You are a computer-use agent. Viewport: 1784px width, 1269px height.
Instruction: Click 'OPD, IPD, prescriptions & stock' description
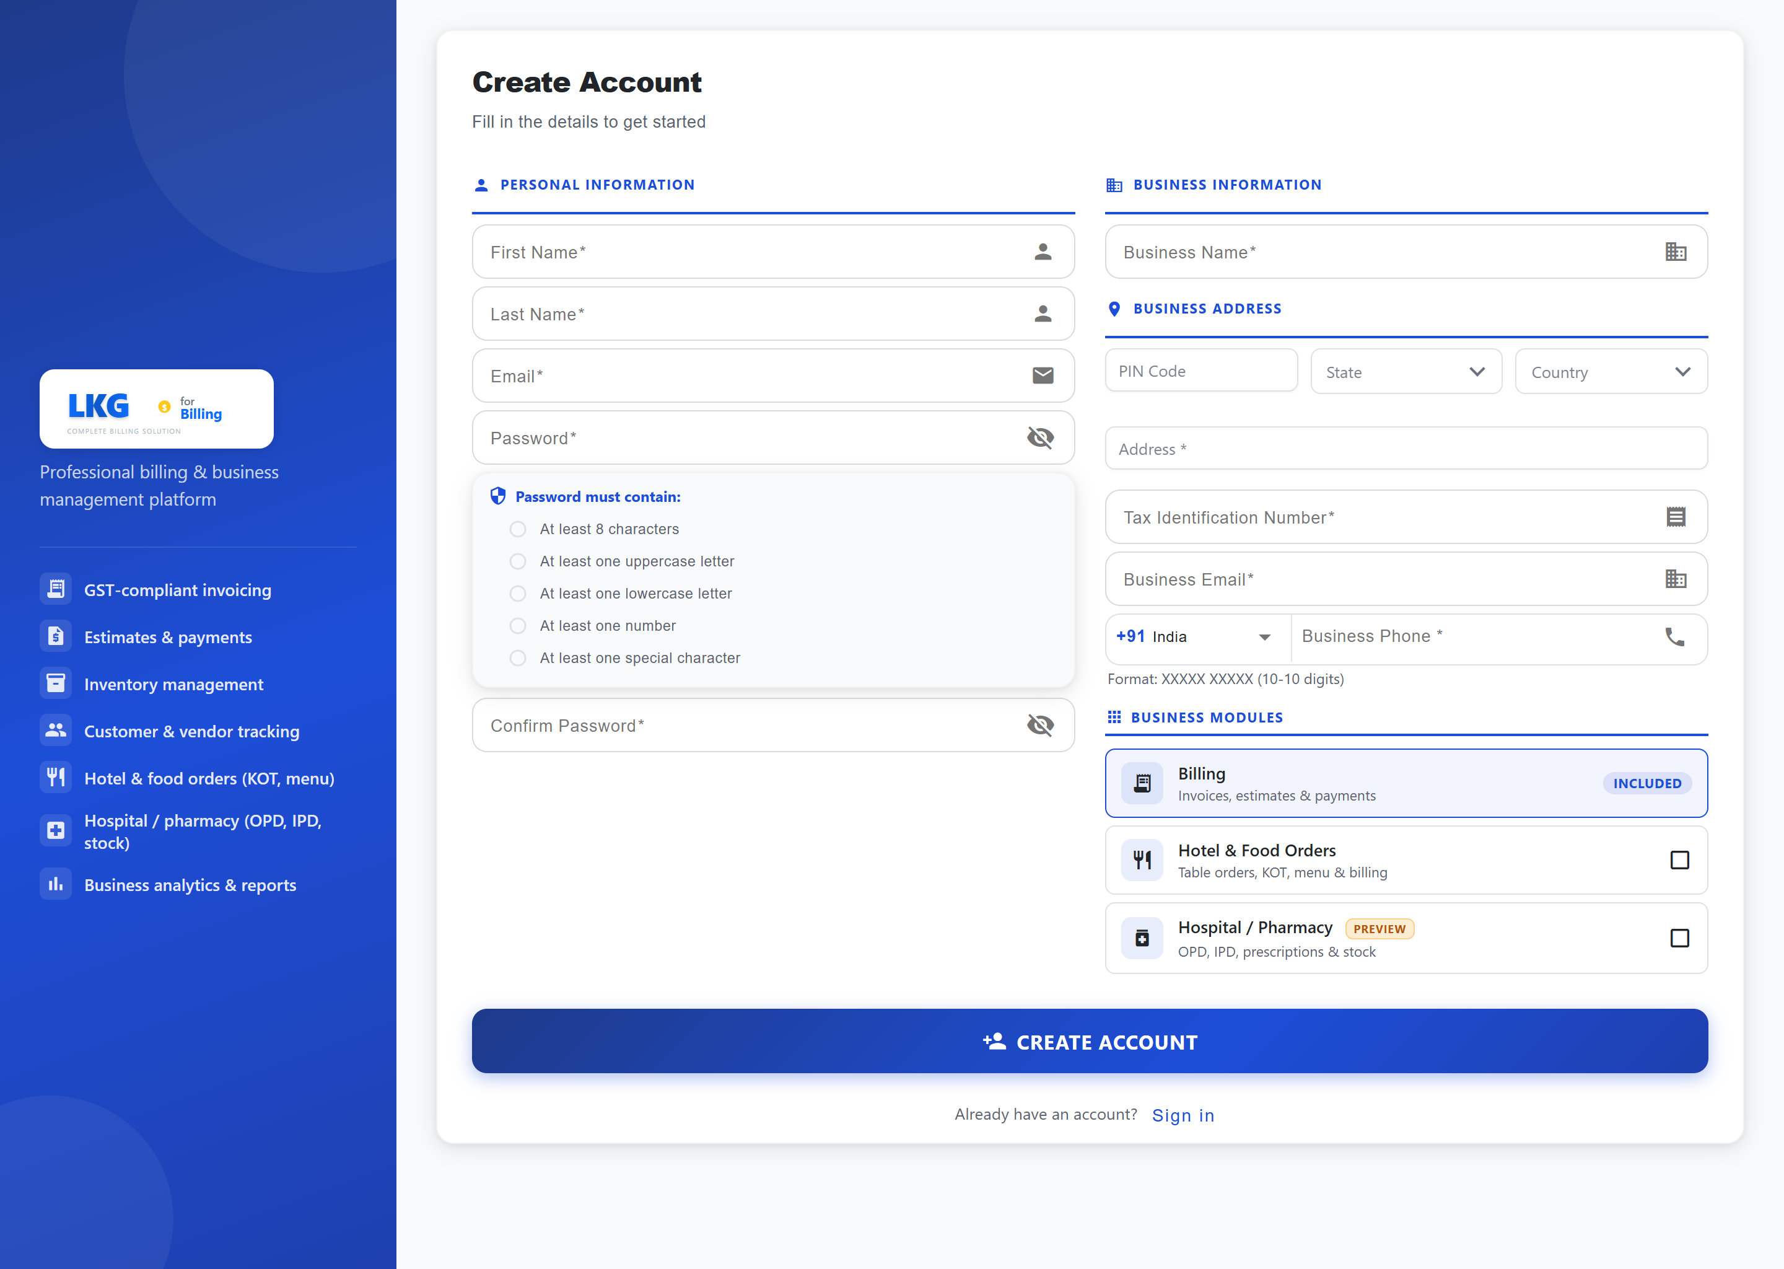pyautogui.click(x=1276, y=952)
